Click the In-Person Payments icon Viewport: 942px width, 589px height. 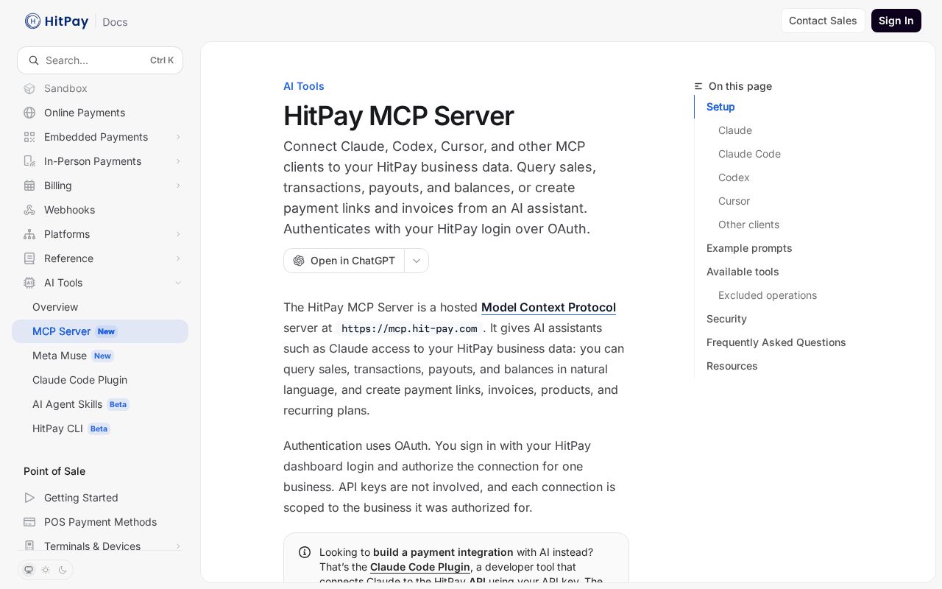coord(29,161)
